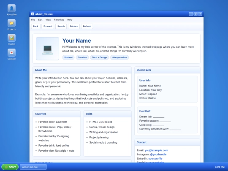Click 'Favorite color: Lavender' list item
The image size is (228, 171).
(53, 122)
